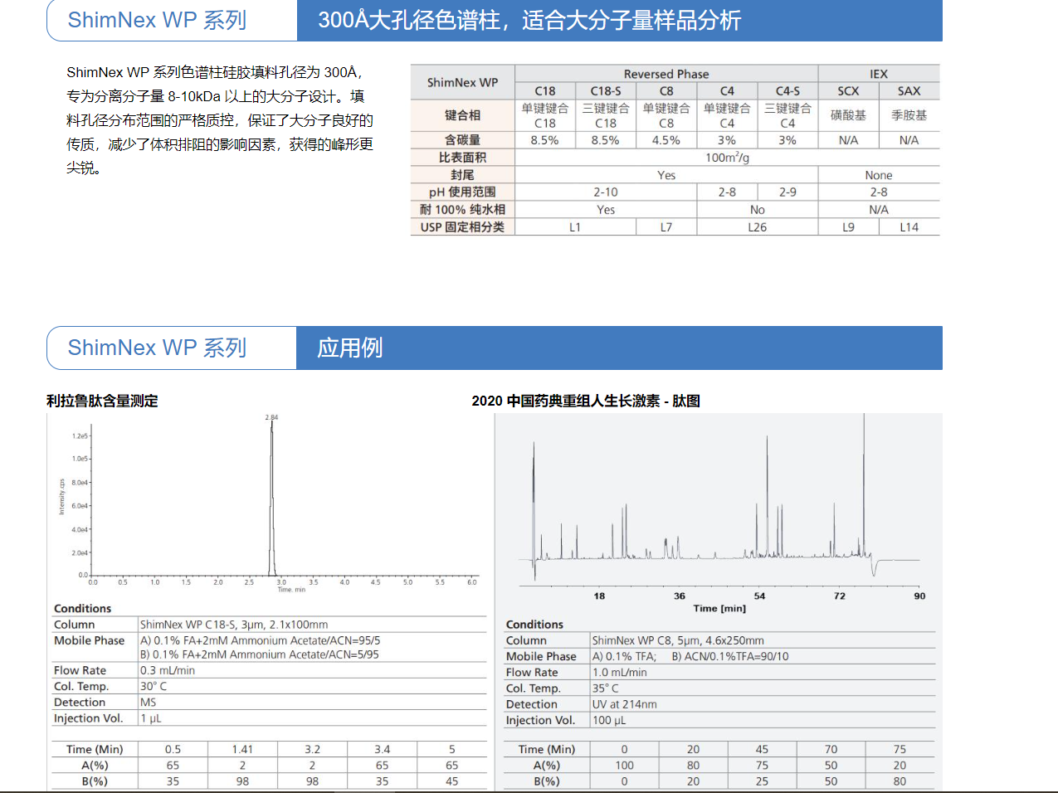Click the 2020 中国药典重组人生长激素 heading

tap(586, 401)
